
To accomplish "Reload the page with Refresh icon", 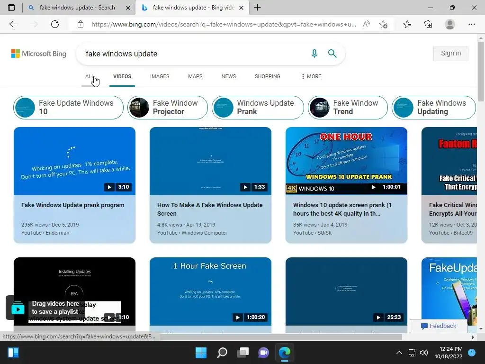I will point(55,24).
